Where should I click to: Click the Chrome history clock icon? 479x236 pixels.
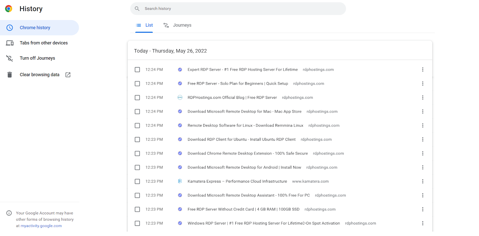click(x=10, y=28)
